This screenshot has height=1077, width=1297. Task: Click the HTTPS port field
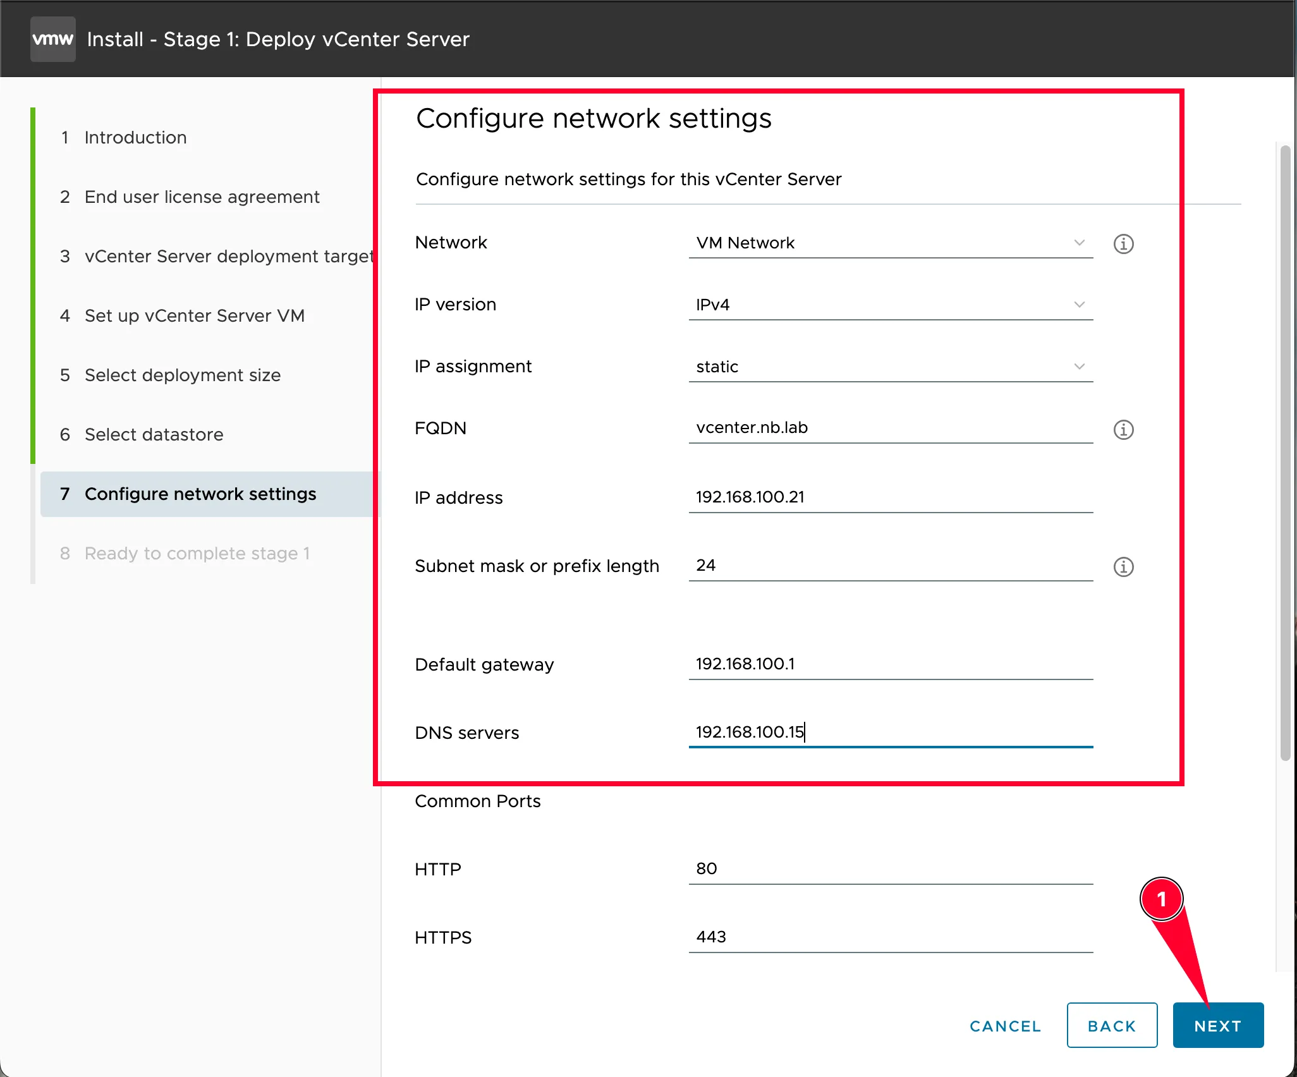coord(891,937)
